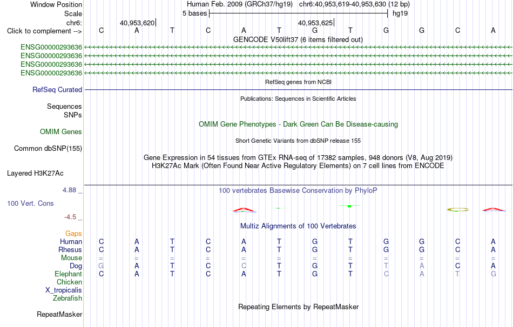Click the chr6:40,953,619-40,953,630 position text
513x327 pixels.
pos(354,4)
